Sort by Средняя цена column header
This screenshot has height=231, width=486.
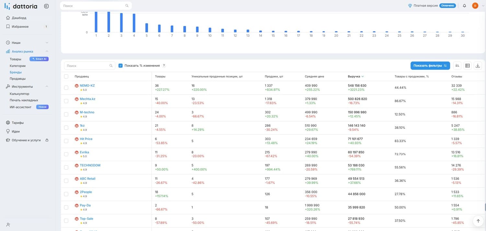click(314, 76)
